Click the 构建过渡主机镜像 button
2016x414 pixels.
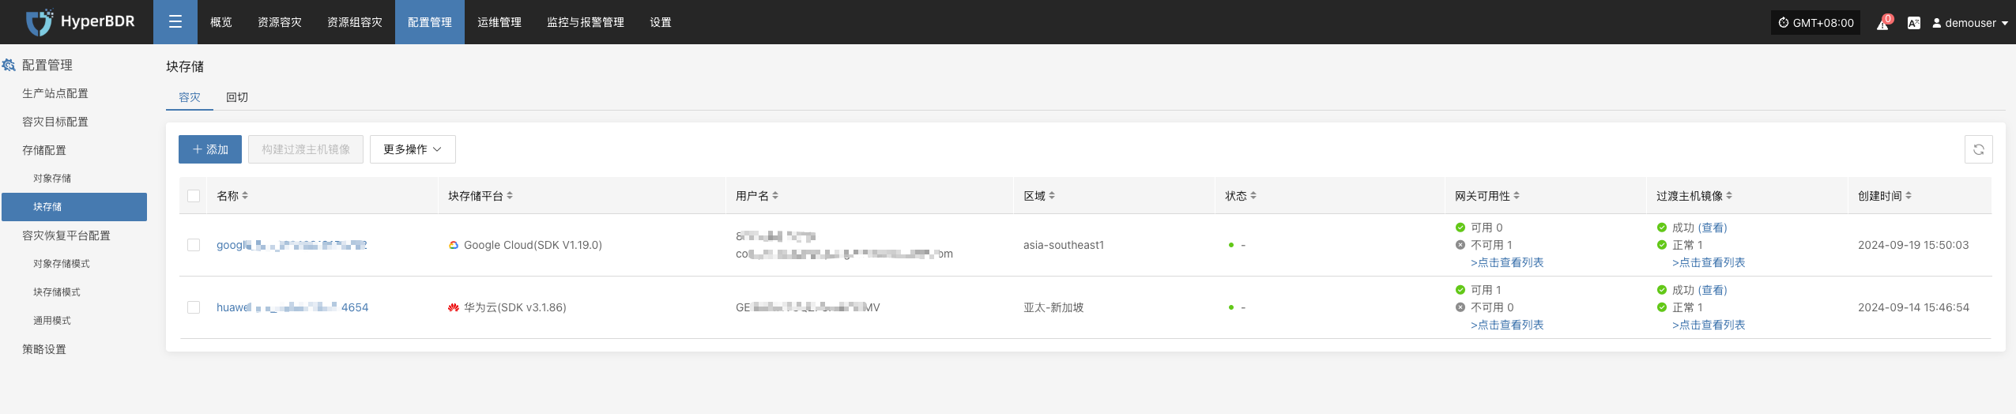coord(306,149)
